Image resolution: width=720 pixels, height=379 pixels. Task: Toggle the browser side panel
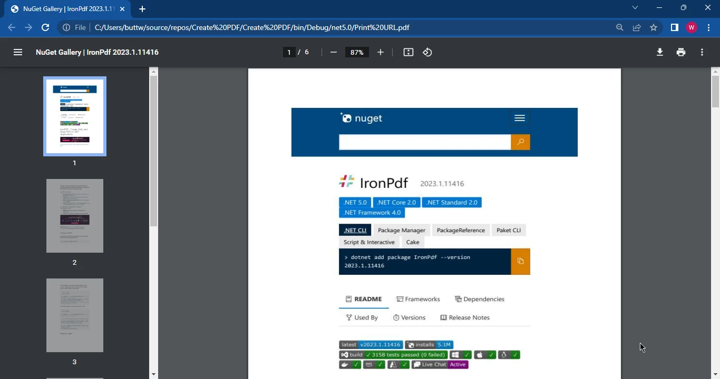pos(674,27)
